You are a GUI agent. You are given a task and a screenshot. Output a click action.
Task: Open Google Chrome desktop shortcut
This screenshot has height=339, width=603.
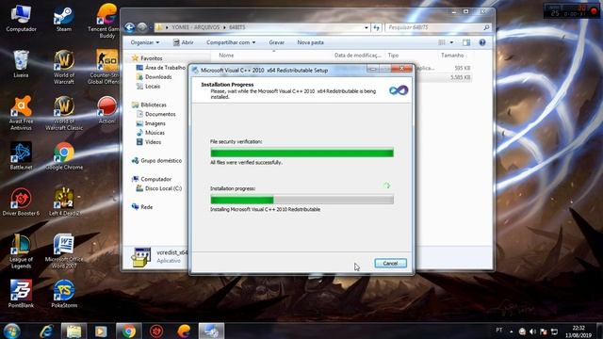click(x=64, y=156)
